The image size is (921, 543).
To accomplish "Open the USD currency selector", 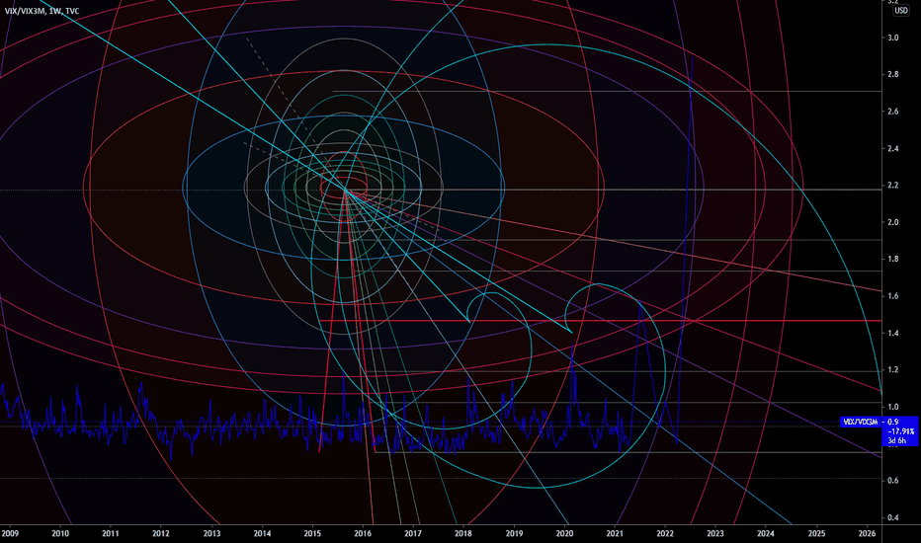I will (x=901, y=11).
